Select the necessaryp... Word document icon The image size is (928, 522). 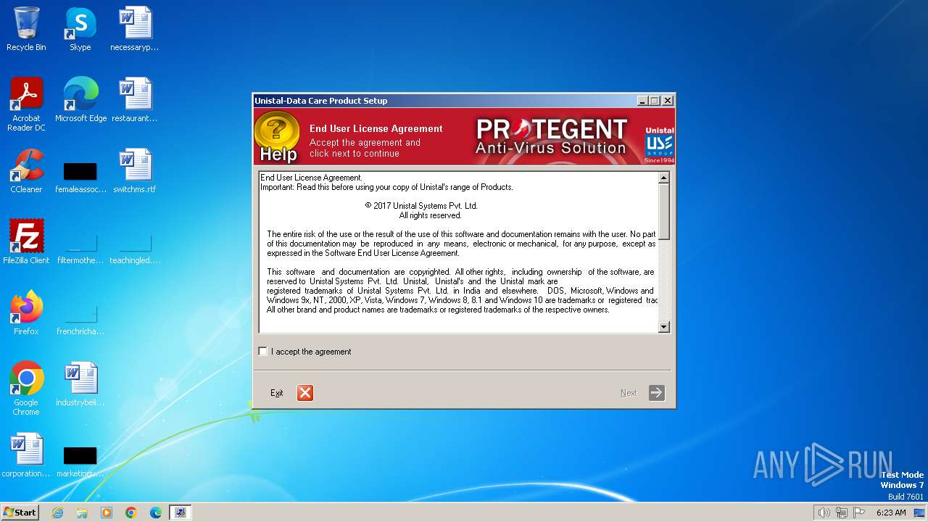[x=135, y=30]
